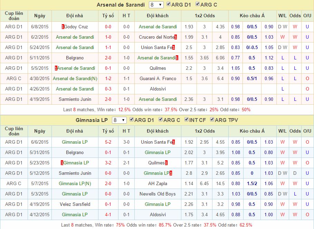Click the Arsenal de Sarandi section title
The image size is (314, 229).
coord(121,5)
